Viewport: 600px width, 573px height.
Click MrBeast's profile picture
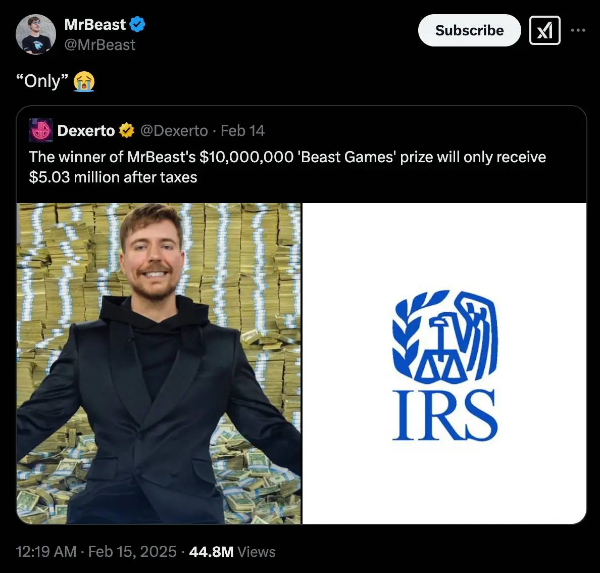(x=35, y=34)
